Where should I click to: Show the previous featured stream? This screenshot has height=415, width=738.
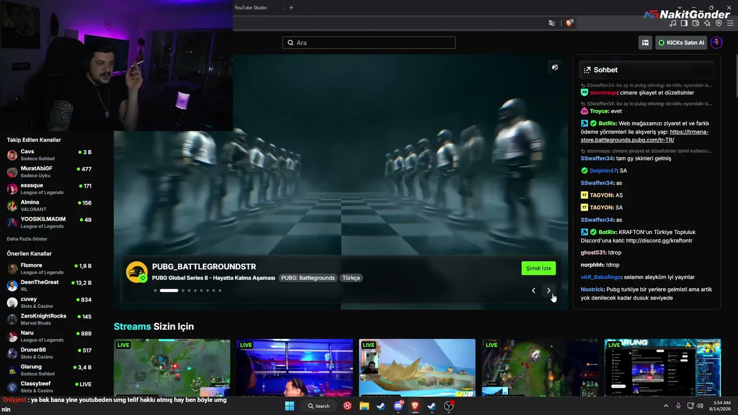point(533,290)
